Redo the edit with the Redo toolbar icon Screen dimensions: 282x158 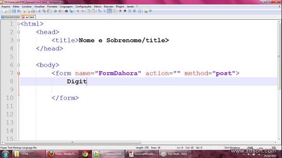(60, 11)
